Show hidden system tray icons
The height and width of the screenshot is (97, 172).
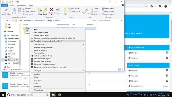pos(142,95)
